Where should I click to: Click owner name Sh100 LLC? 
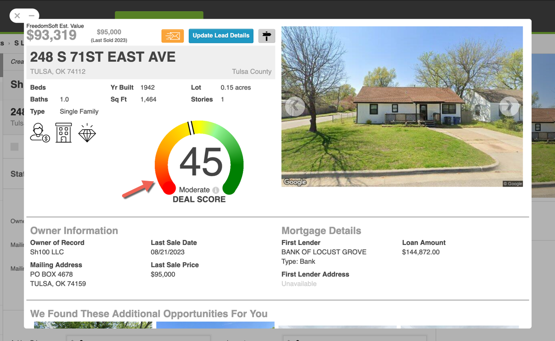click(x=47, y=252)
